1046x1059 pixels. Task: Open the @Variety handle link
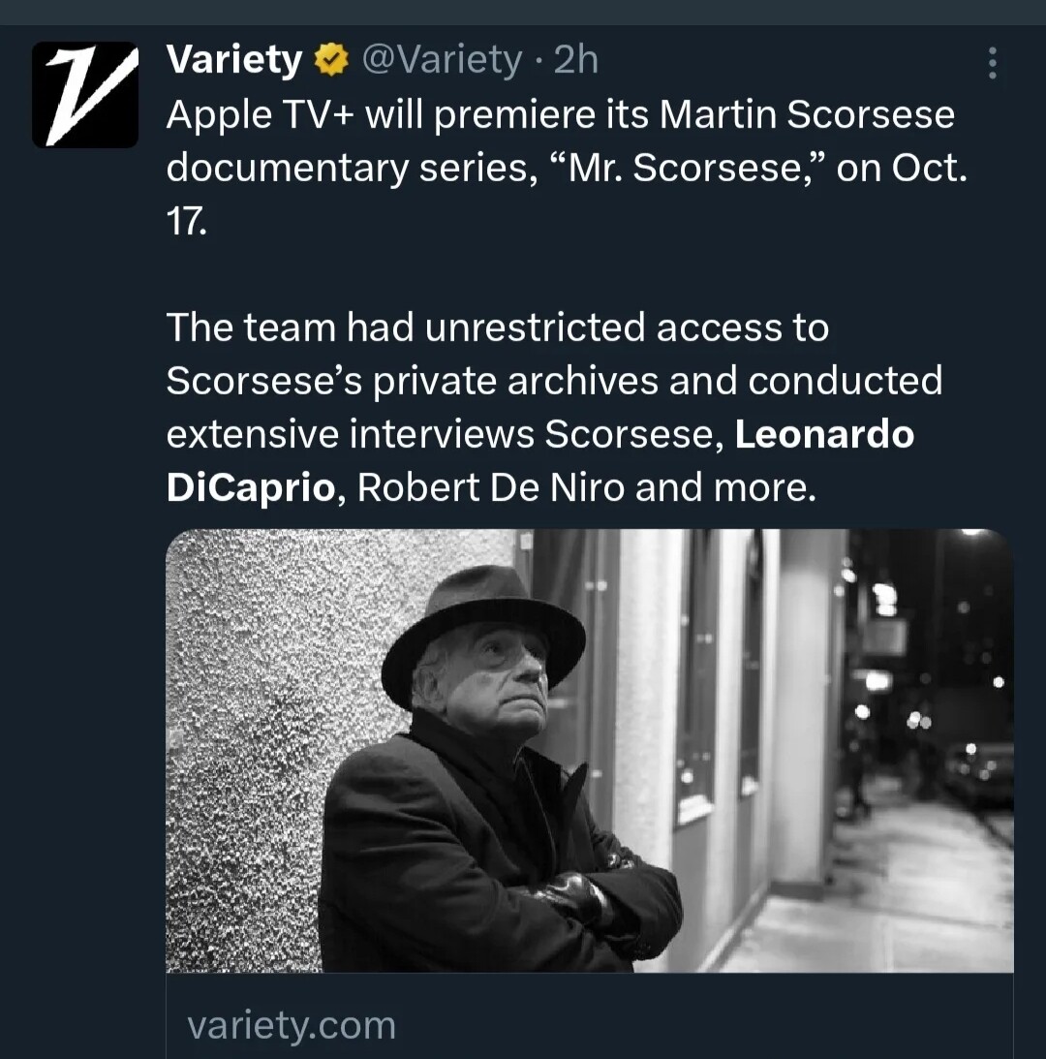(x=441, y=61)
